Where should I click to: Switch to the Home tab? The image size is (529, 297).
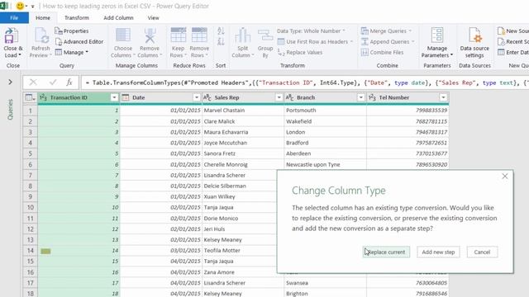43,18
